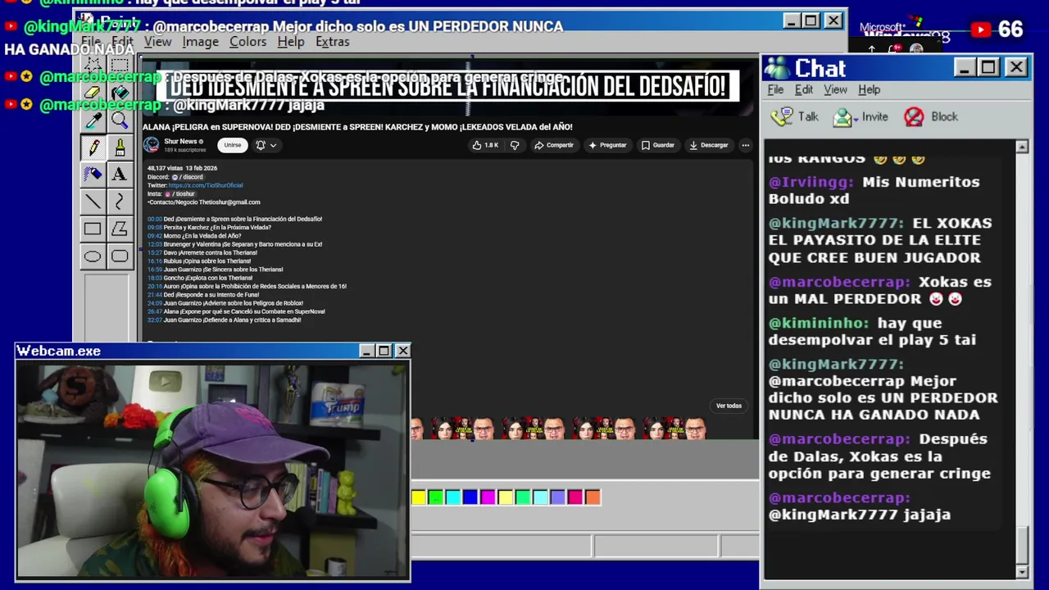Pick the yellow color swatch in palette
This screenshot has width=1049, height=590.
[419, 497]
